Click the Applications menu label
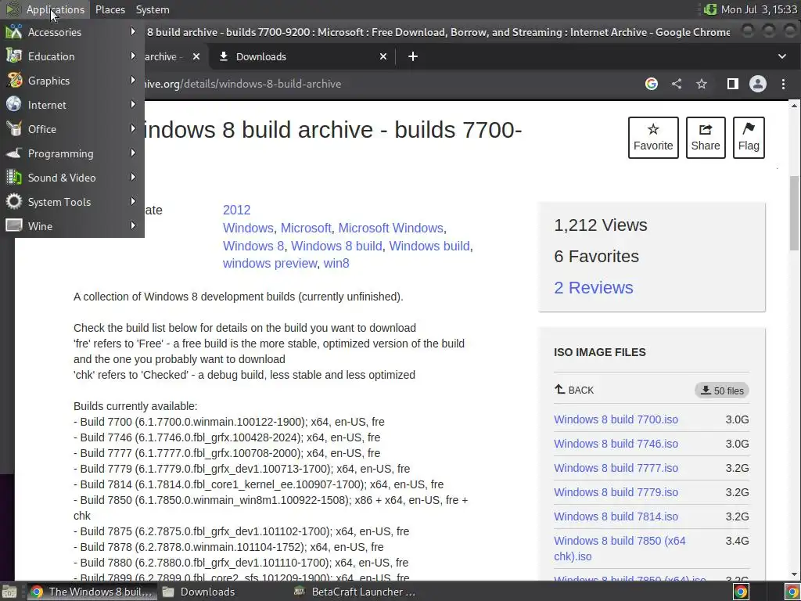801x601 pixels. [x=56, y=9]
